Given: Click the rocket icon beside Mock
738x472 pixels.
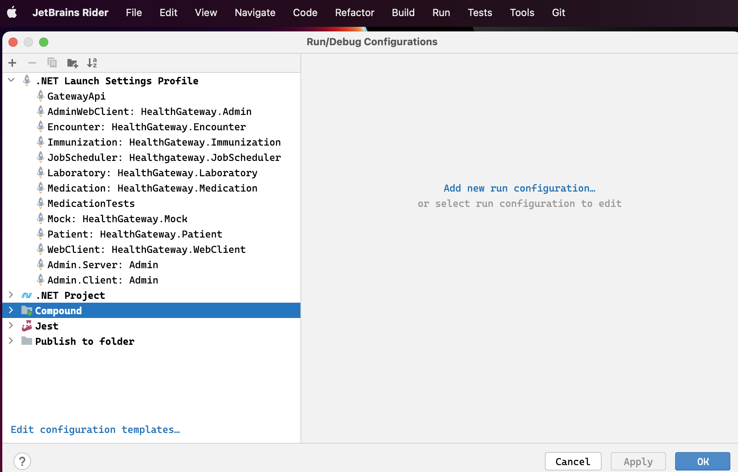Looking at the screenshot, I should tap(41, 218).
